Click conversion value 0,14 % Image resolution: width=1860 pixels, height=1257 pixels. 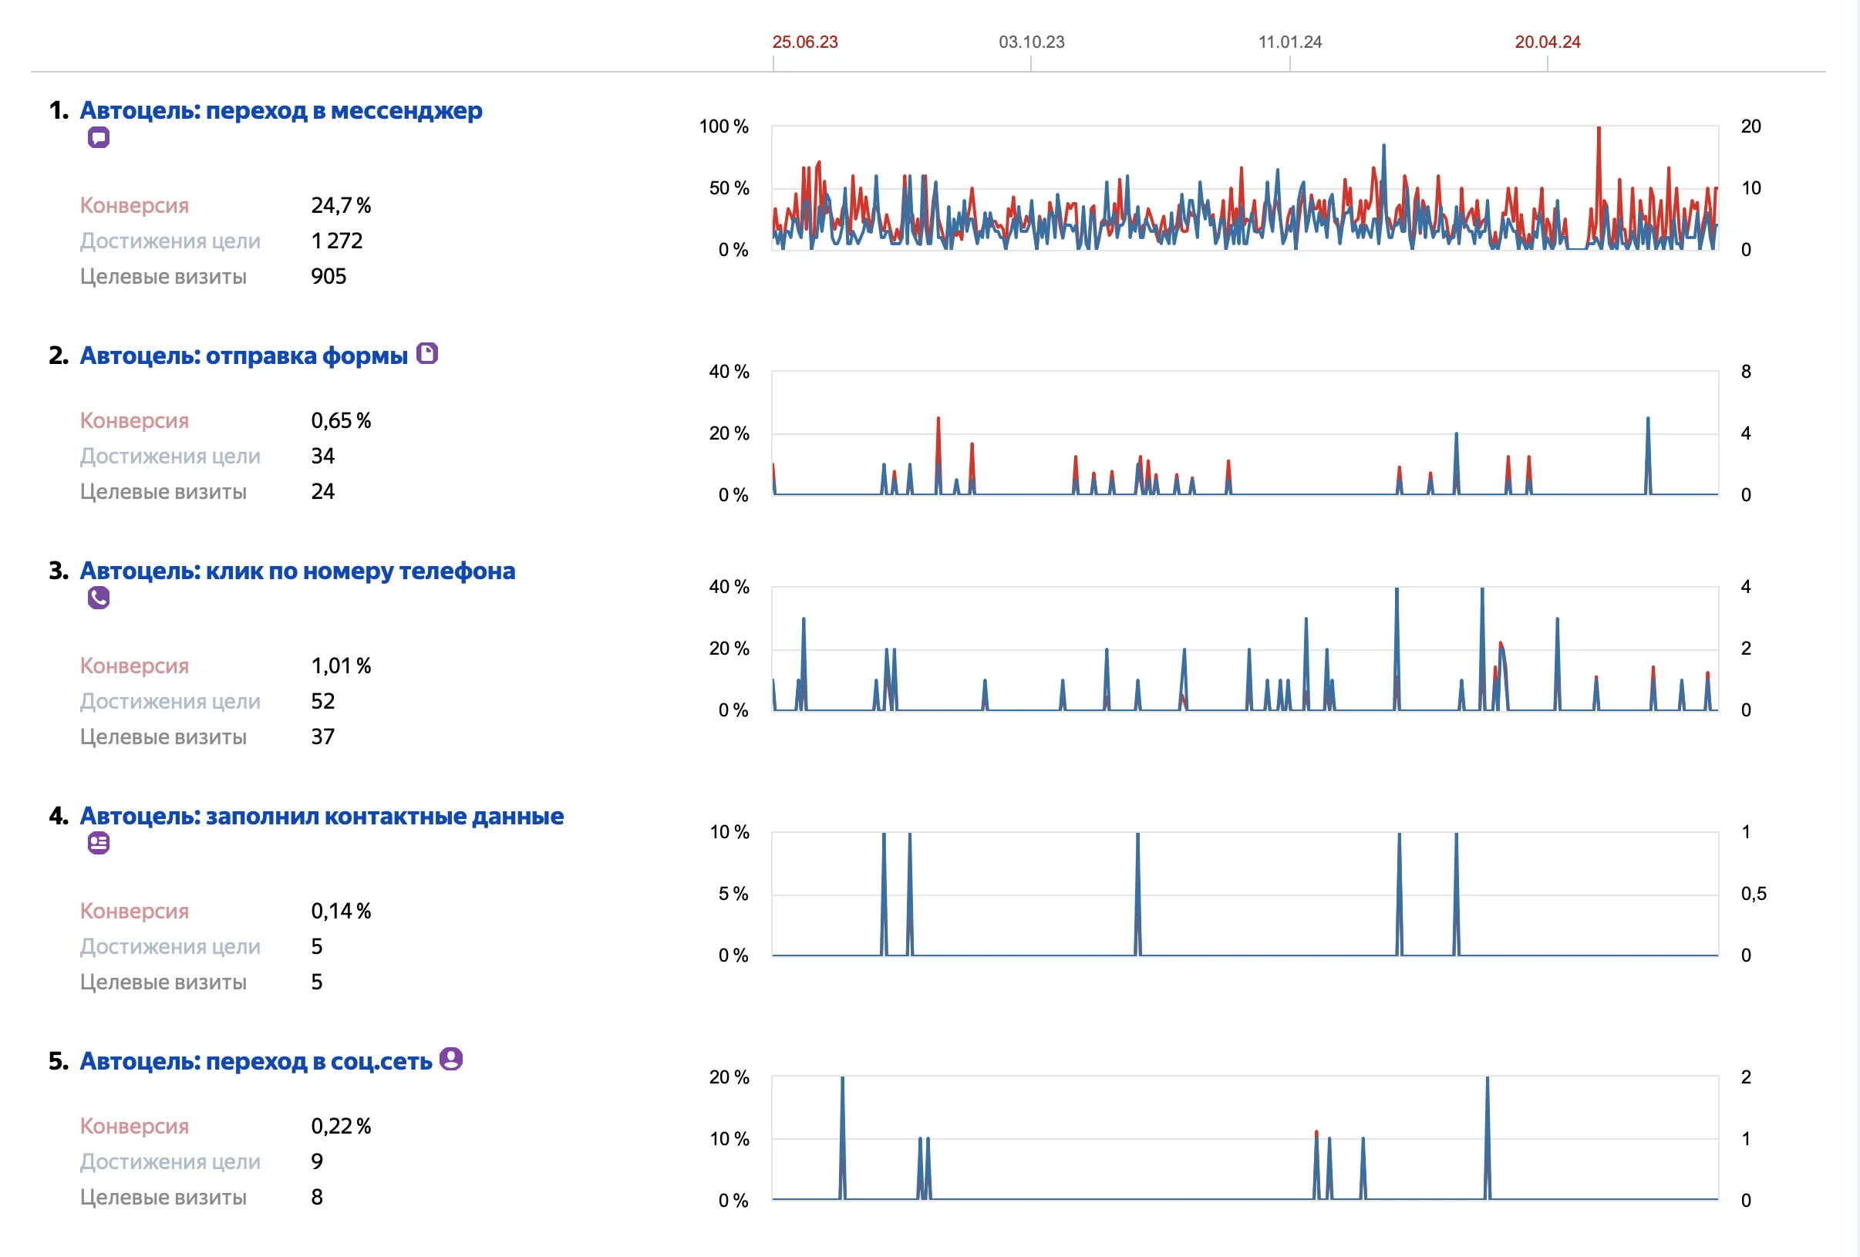point(341,911)
